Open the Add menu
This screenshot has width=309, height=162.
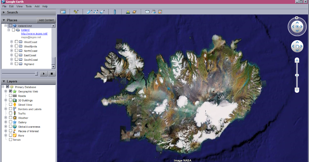tap(37, 6)
